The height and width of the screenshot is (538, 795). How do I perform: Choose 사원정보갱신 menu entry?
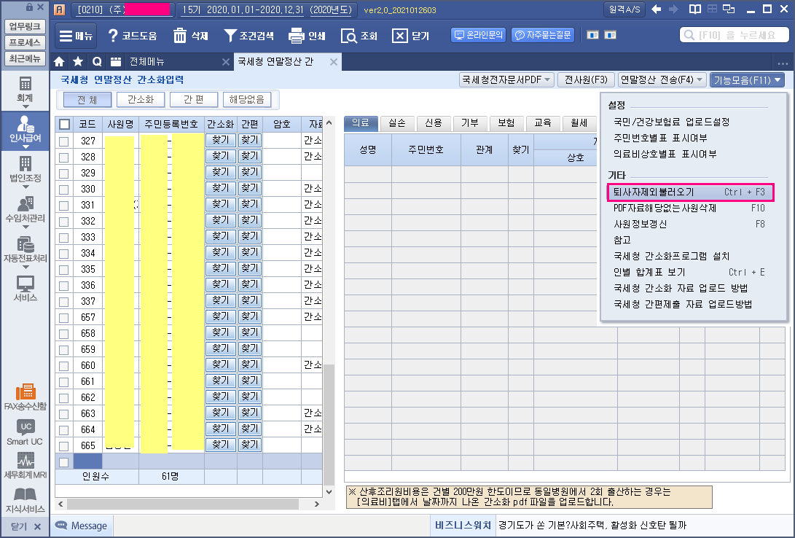pyautogui.click(x=689, y=224)
